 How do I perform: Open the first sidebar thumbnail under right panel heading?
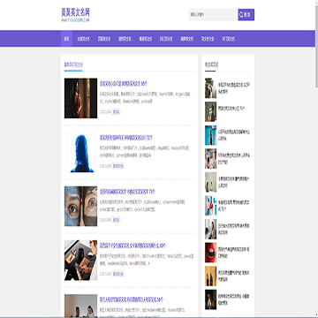tap(210, 88)
